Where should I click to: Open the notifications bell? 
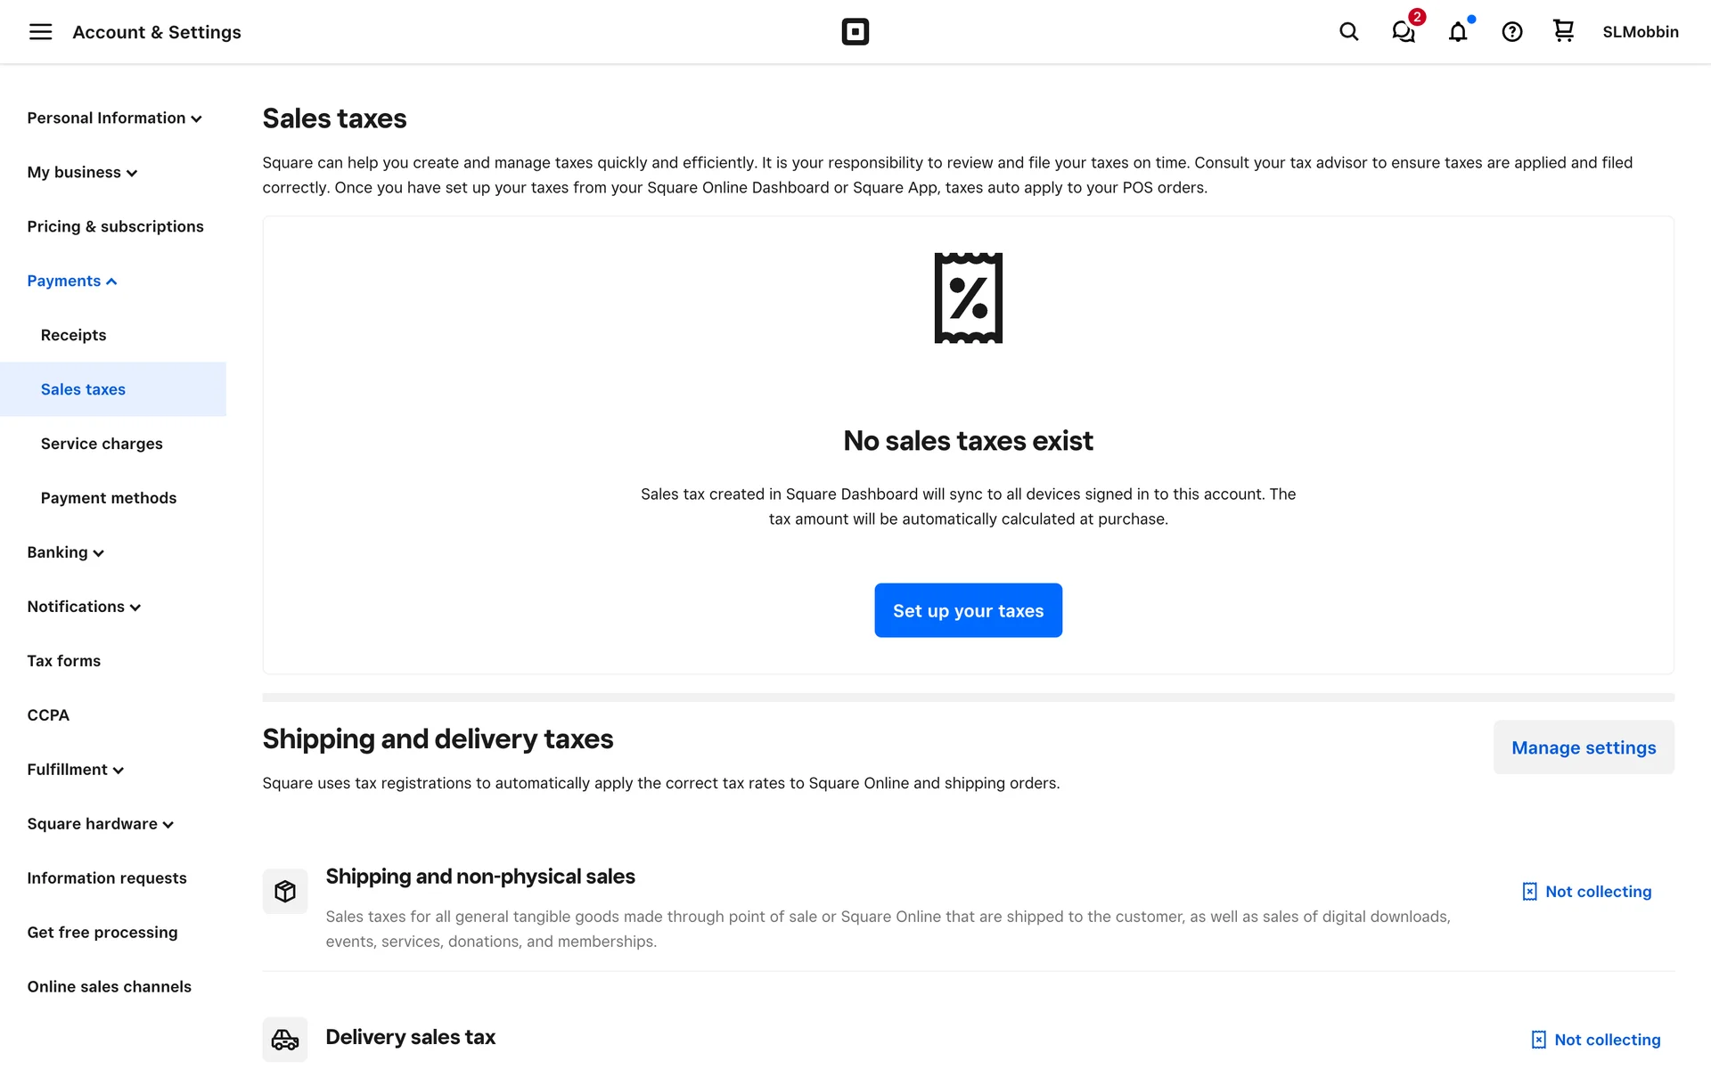pyautogui.click(x=1458, y=32)
